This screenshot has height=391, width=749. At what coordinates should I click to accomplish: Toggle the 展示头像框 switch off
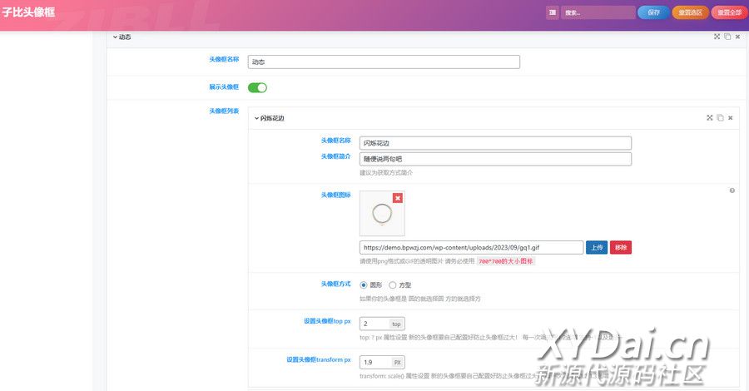point(257,87)
